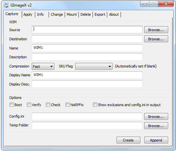Open the Compression dropdown set to Fast
The width and height of the screenshot is (176, 151).
tap(43, 66)
